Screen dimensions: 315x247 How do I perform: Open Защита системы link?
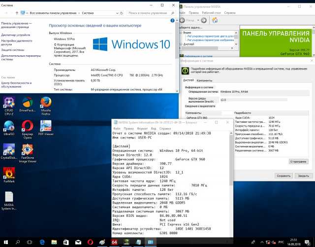coord(13,50)
